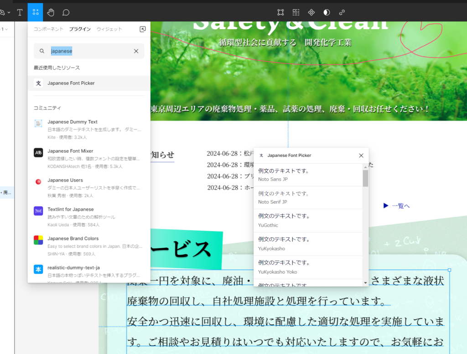Click the Japanese Dummy Text plugin icon
467x354 pixels.
click(38, 123)
